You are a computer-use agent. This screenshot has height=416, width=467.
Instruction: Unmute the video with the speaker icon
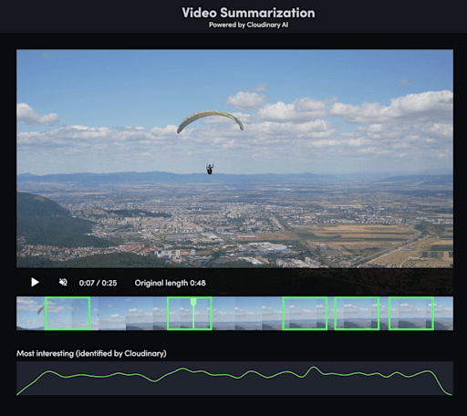[63, 283]
